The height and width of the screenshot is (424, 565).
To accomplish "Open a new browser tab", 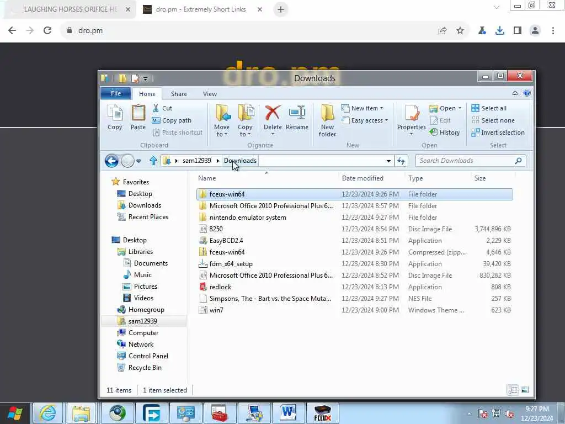I will pos(281,9).
